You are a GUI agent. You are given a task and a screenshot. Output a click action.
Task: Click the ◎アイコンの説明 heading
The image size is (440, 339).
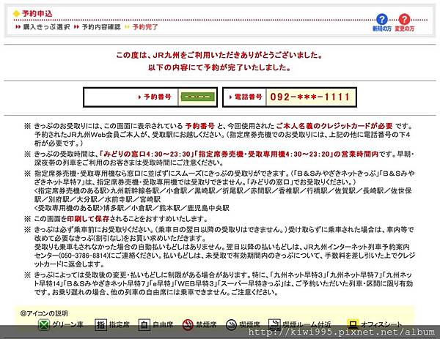click(44, 313)
